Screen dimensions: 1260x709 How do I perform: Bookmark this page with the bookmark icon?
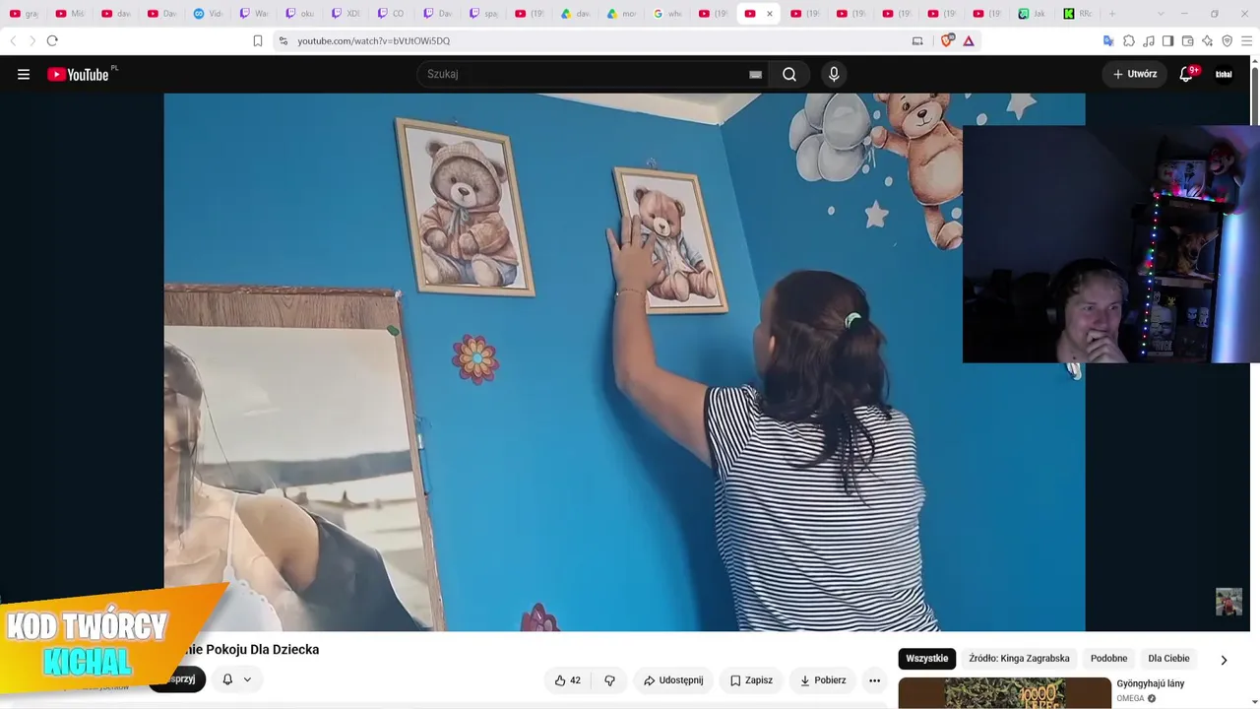click(x=258, y=40)
